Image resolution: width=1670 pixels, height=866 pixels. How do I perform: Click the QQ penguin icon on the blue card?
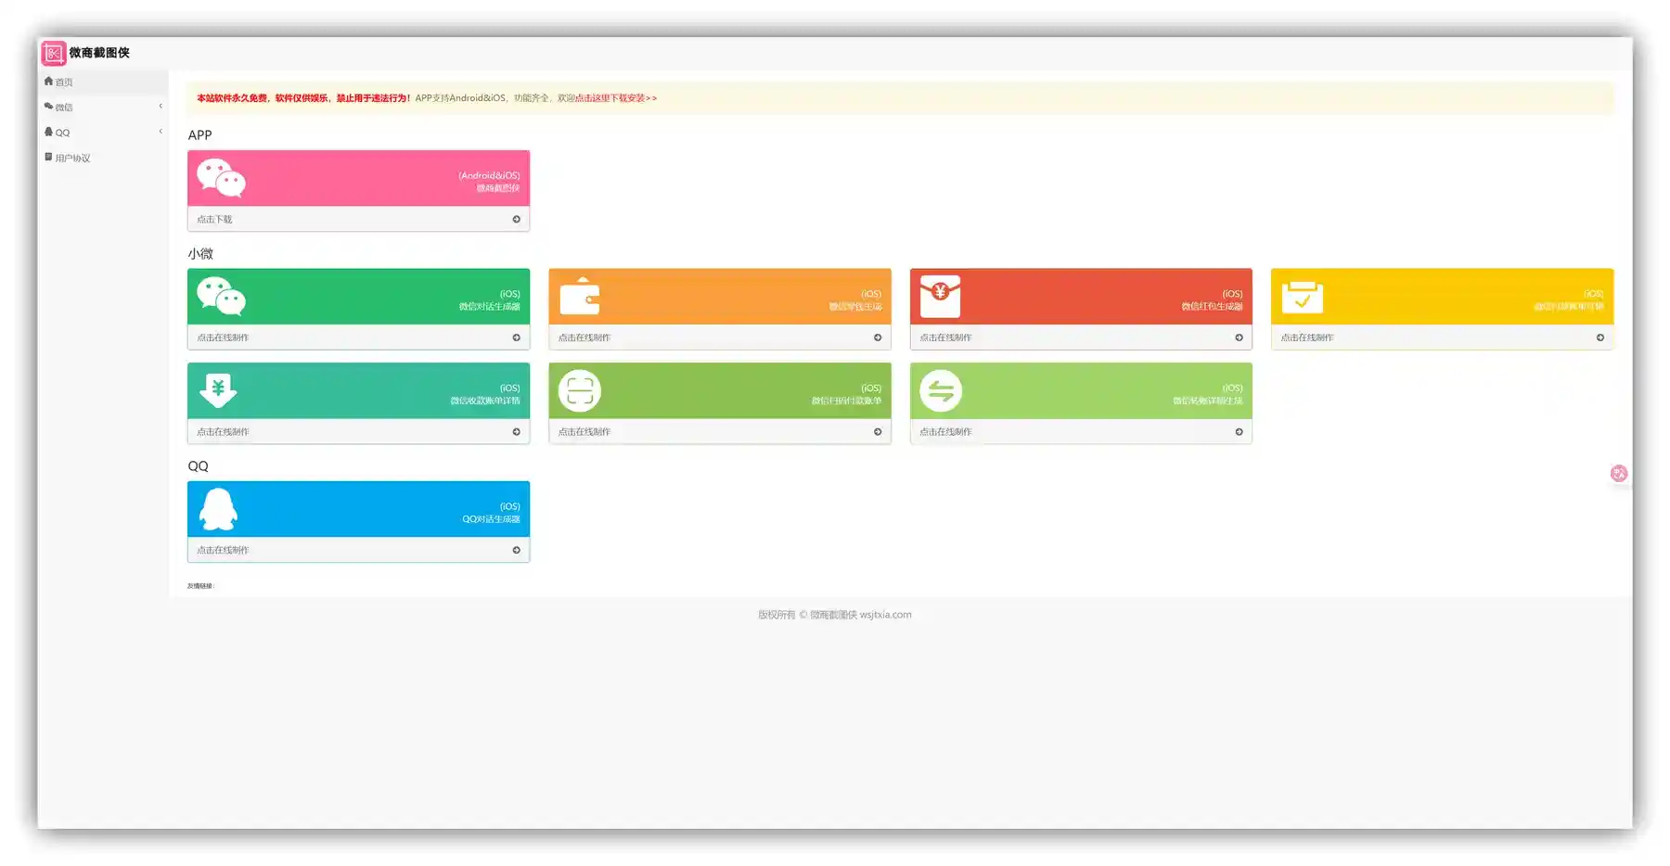point(219,509)
